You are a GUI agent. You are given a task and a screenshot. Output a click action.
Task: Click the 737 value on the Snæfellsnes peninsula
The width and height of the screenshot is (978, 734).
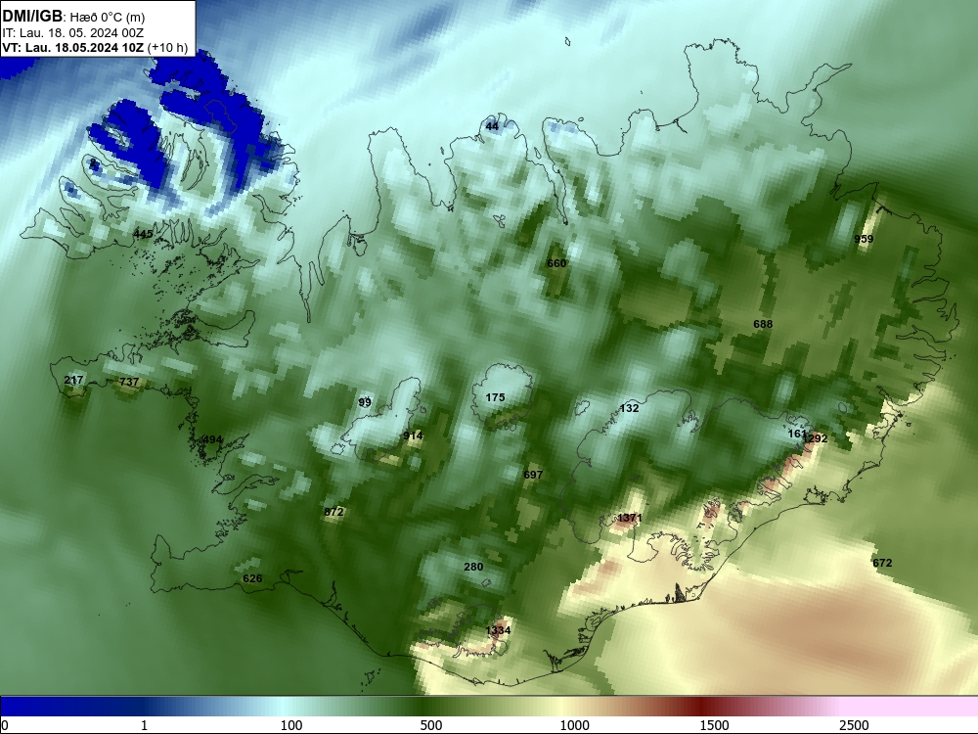tap(129, 382)
